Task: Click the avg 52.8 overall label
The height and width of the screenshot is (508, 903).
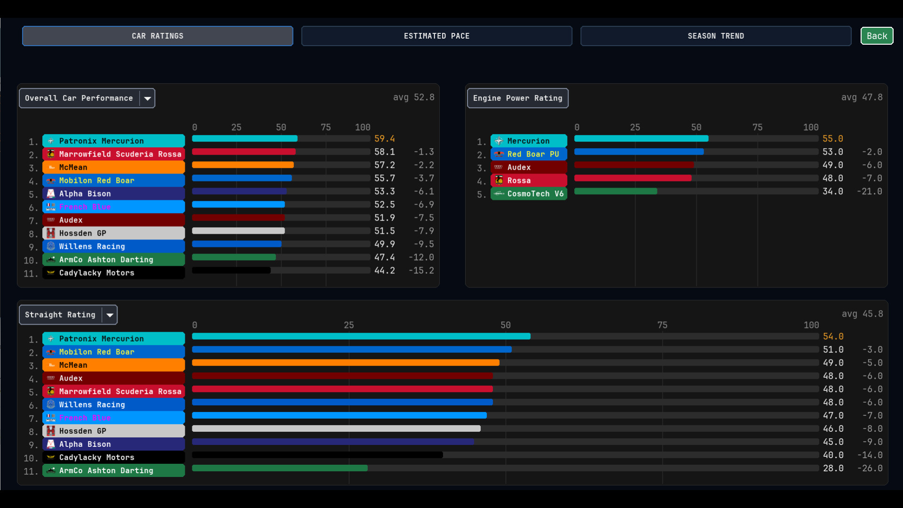Action: 414,97
